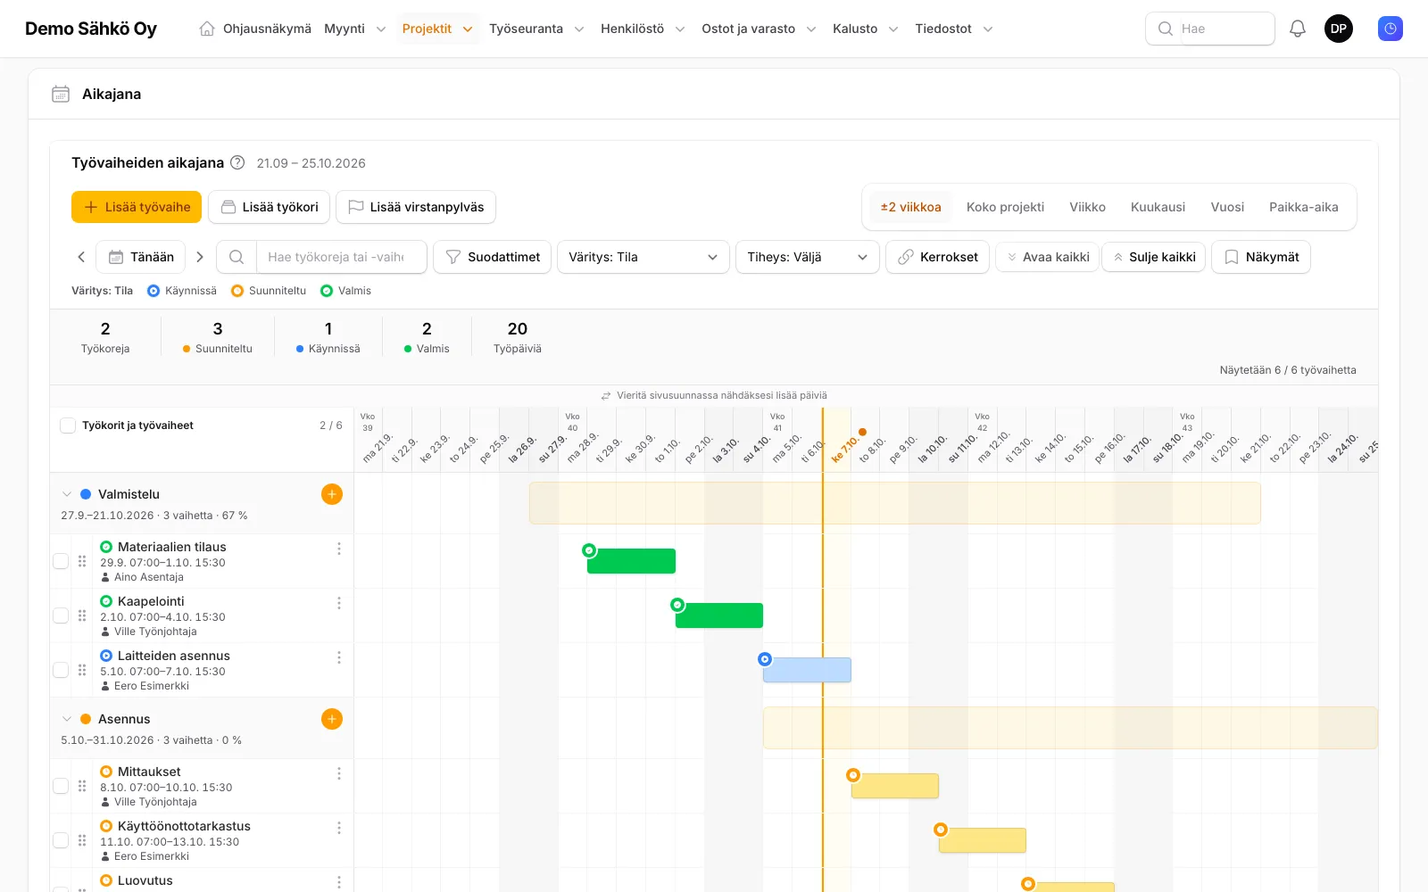
Task: Grab the Kaapelointi row drag handle
Action: tap(82, 615)
